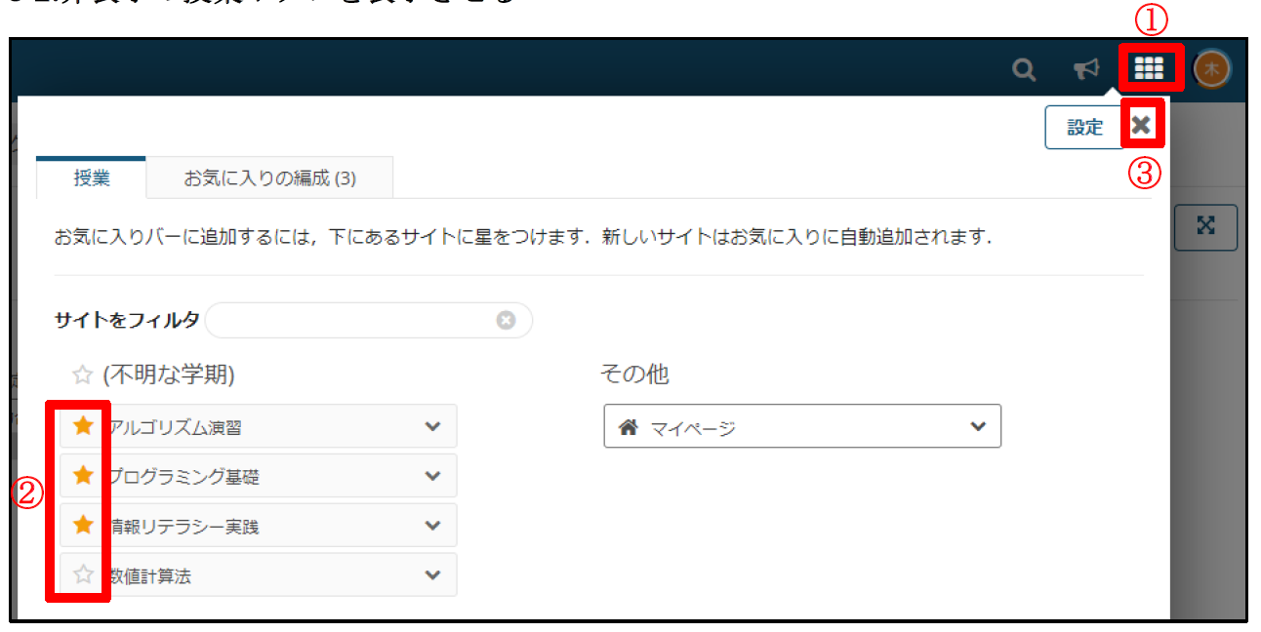
Task: Click the user profile avatar
Action: (1212, 68)
